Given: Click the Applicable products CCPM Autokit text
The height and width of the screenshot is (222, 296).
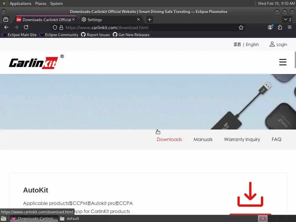Looking at the screenshot, I should coord(78,203).
